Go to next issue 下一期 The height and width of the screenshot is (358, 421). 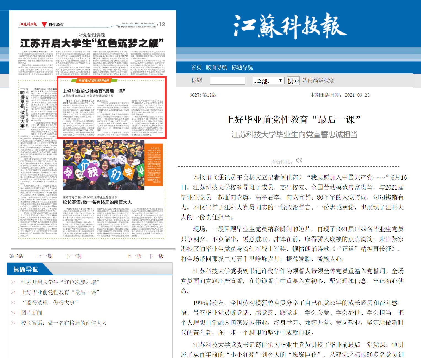click(74, 256)
